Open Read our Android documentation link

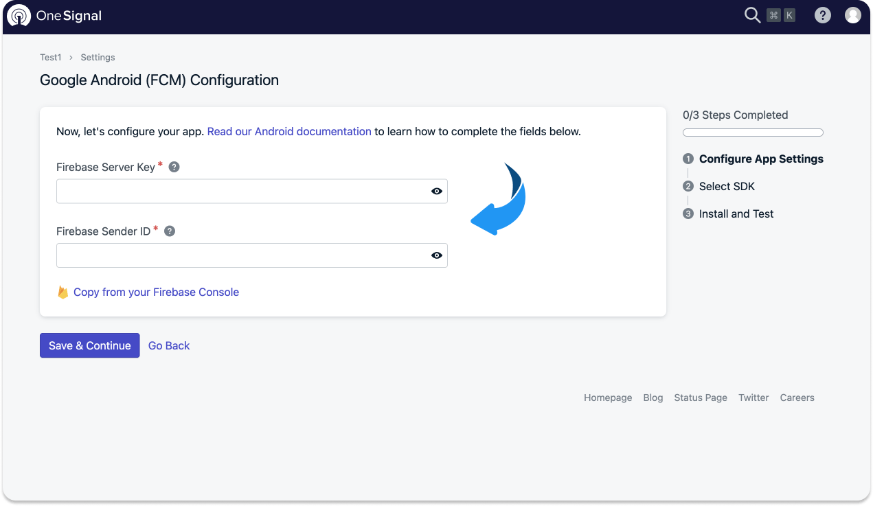pyautogui.click(x=289, y=131)
